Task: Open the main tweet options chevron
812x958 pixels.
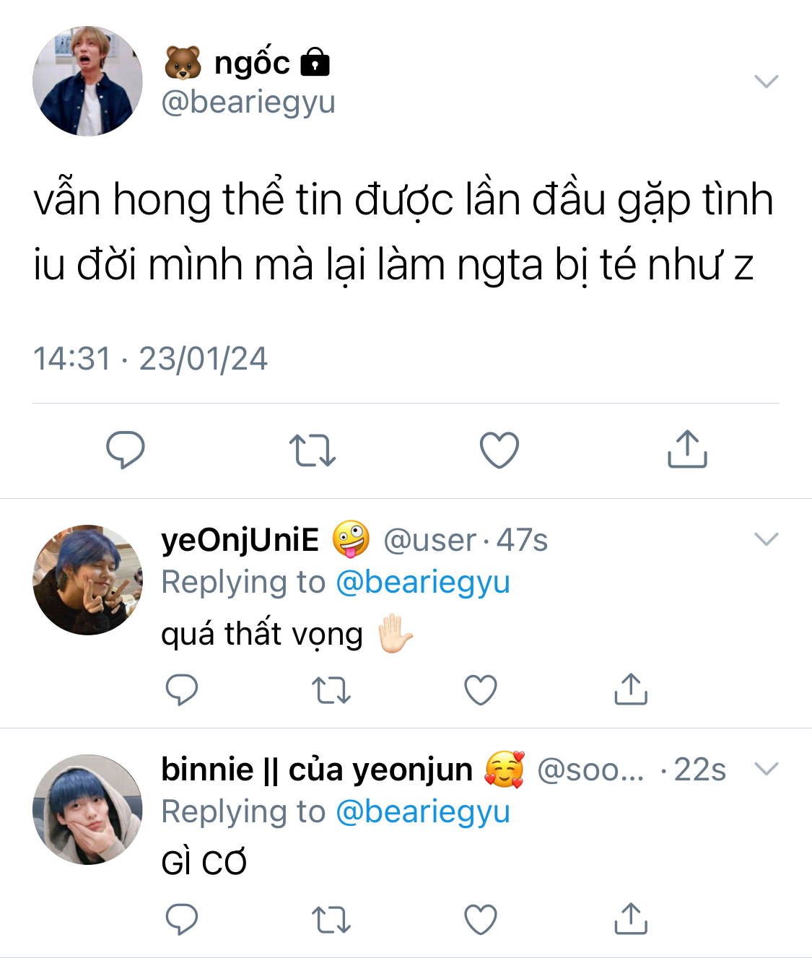Action: [766, 81]
